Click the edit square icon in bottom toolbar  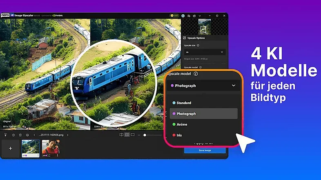pos(27,135)
